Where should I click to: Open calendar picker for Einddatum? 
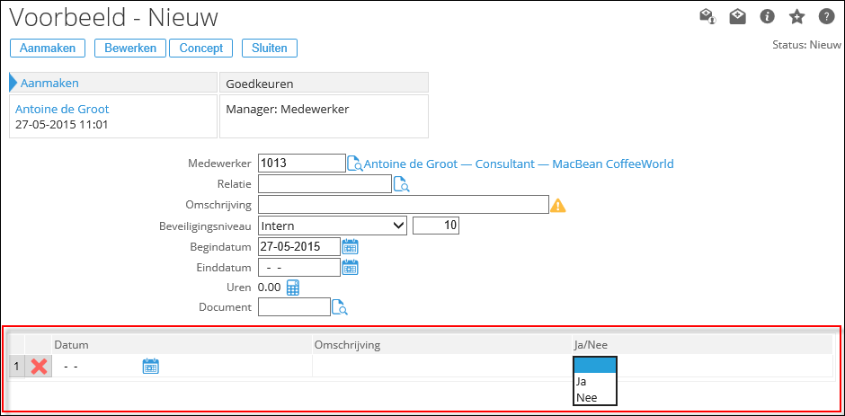[x=351, y=267]
